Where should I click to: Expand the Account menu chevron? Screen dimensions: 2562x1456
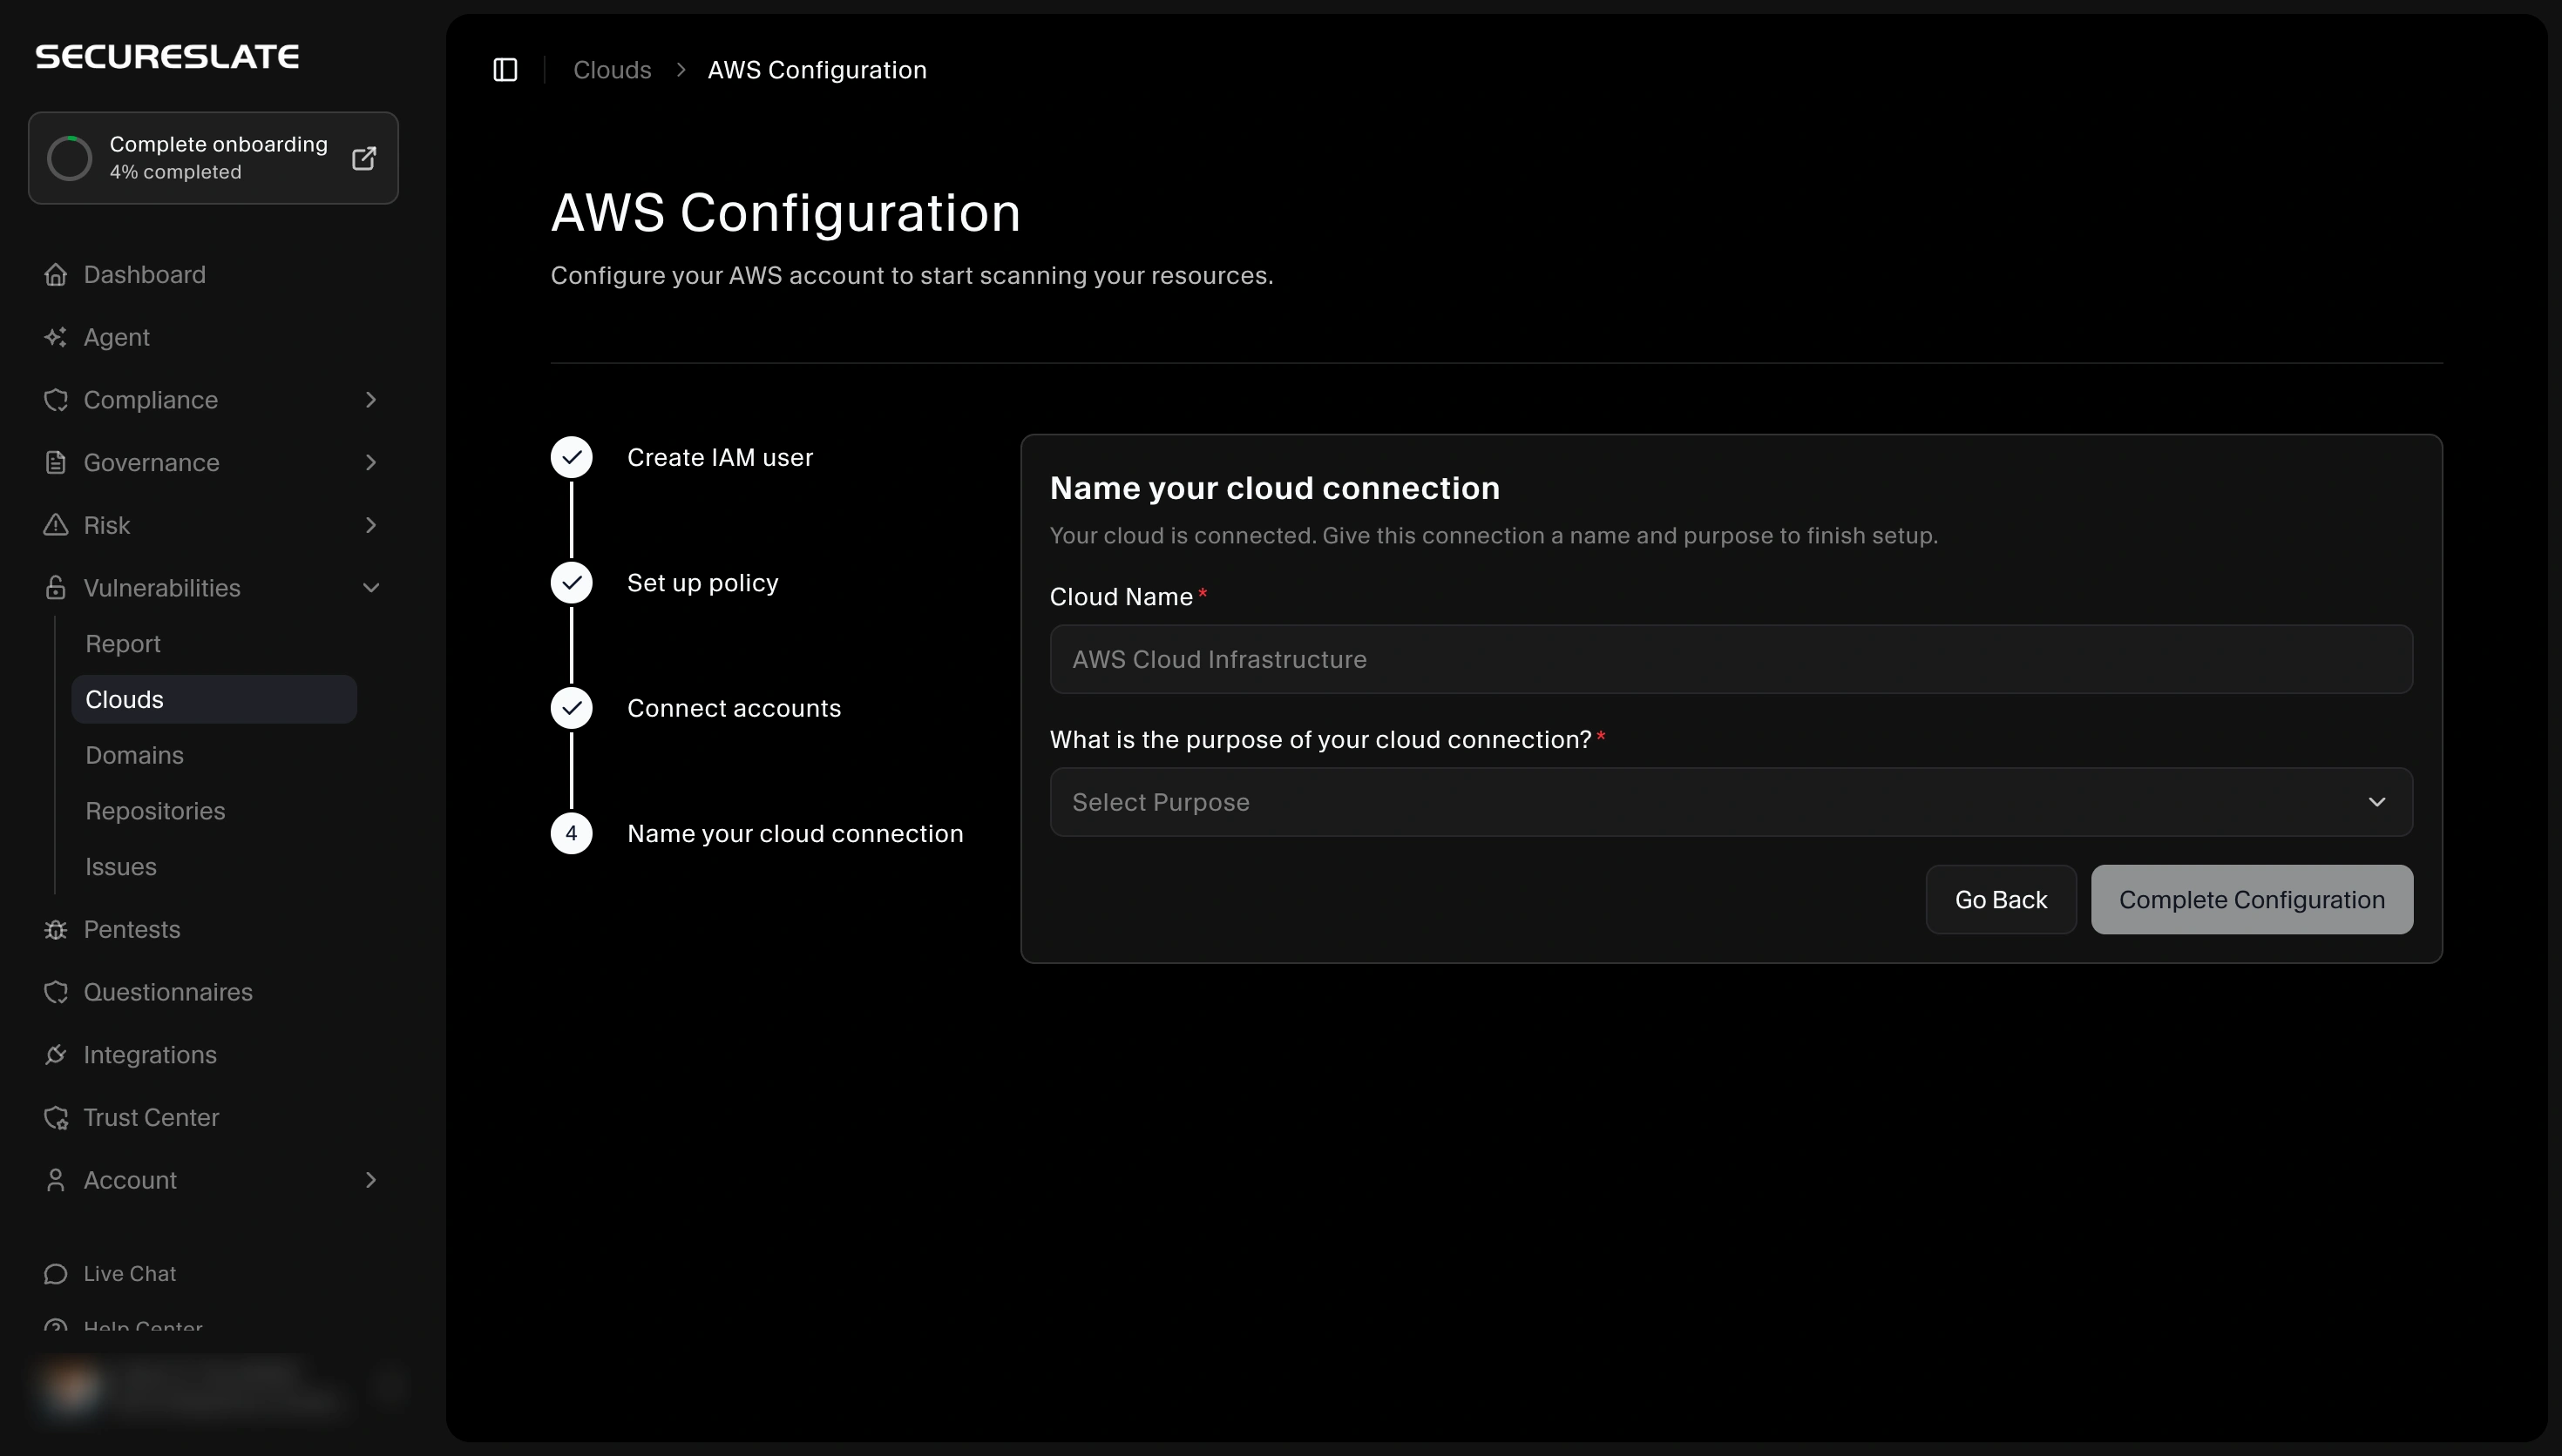[x=371, y=1180]
